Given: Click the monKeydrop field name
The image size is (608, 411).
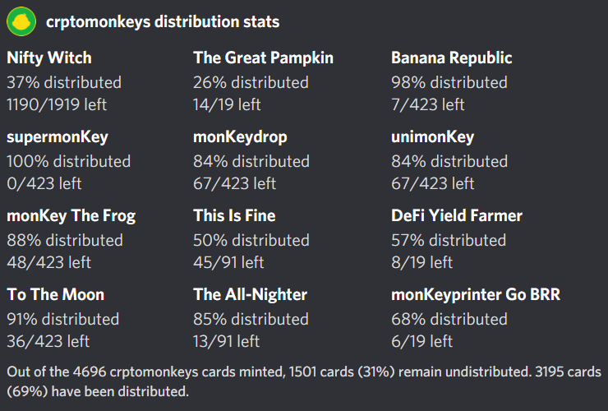Looking at the screenshot, I should [240, 137].
